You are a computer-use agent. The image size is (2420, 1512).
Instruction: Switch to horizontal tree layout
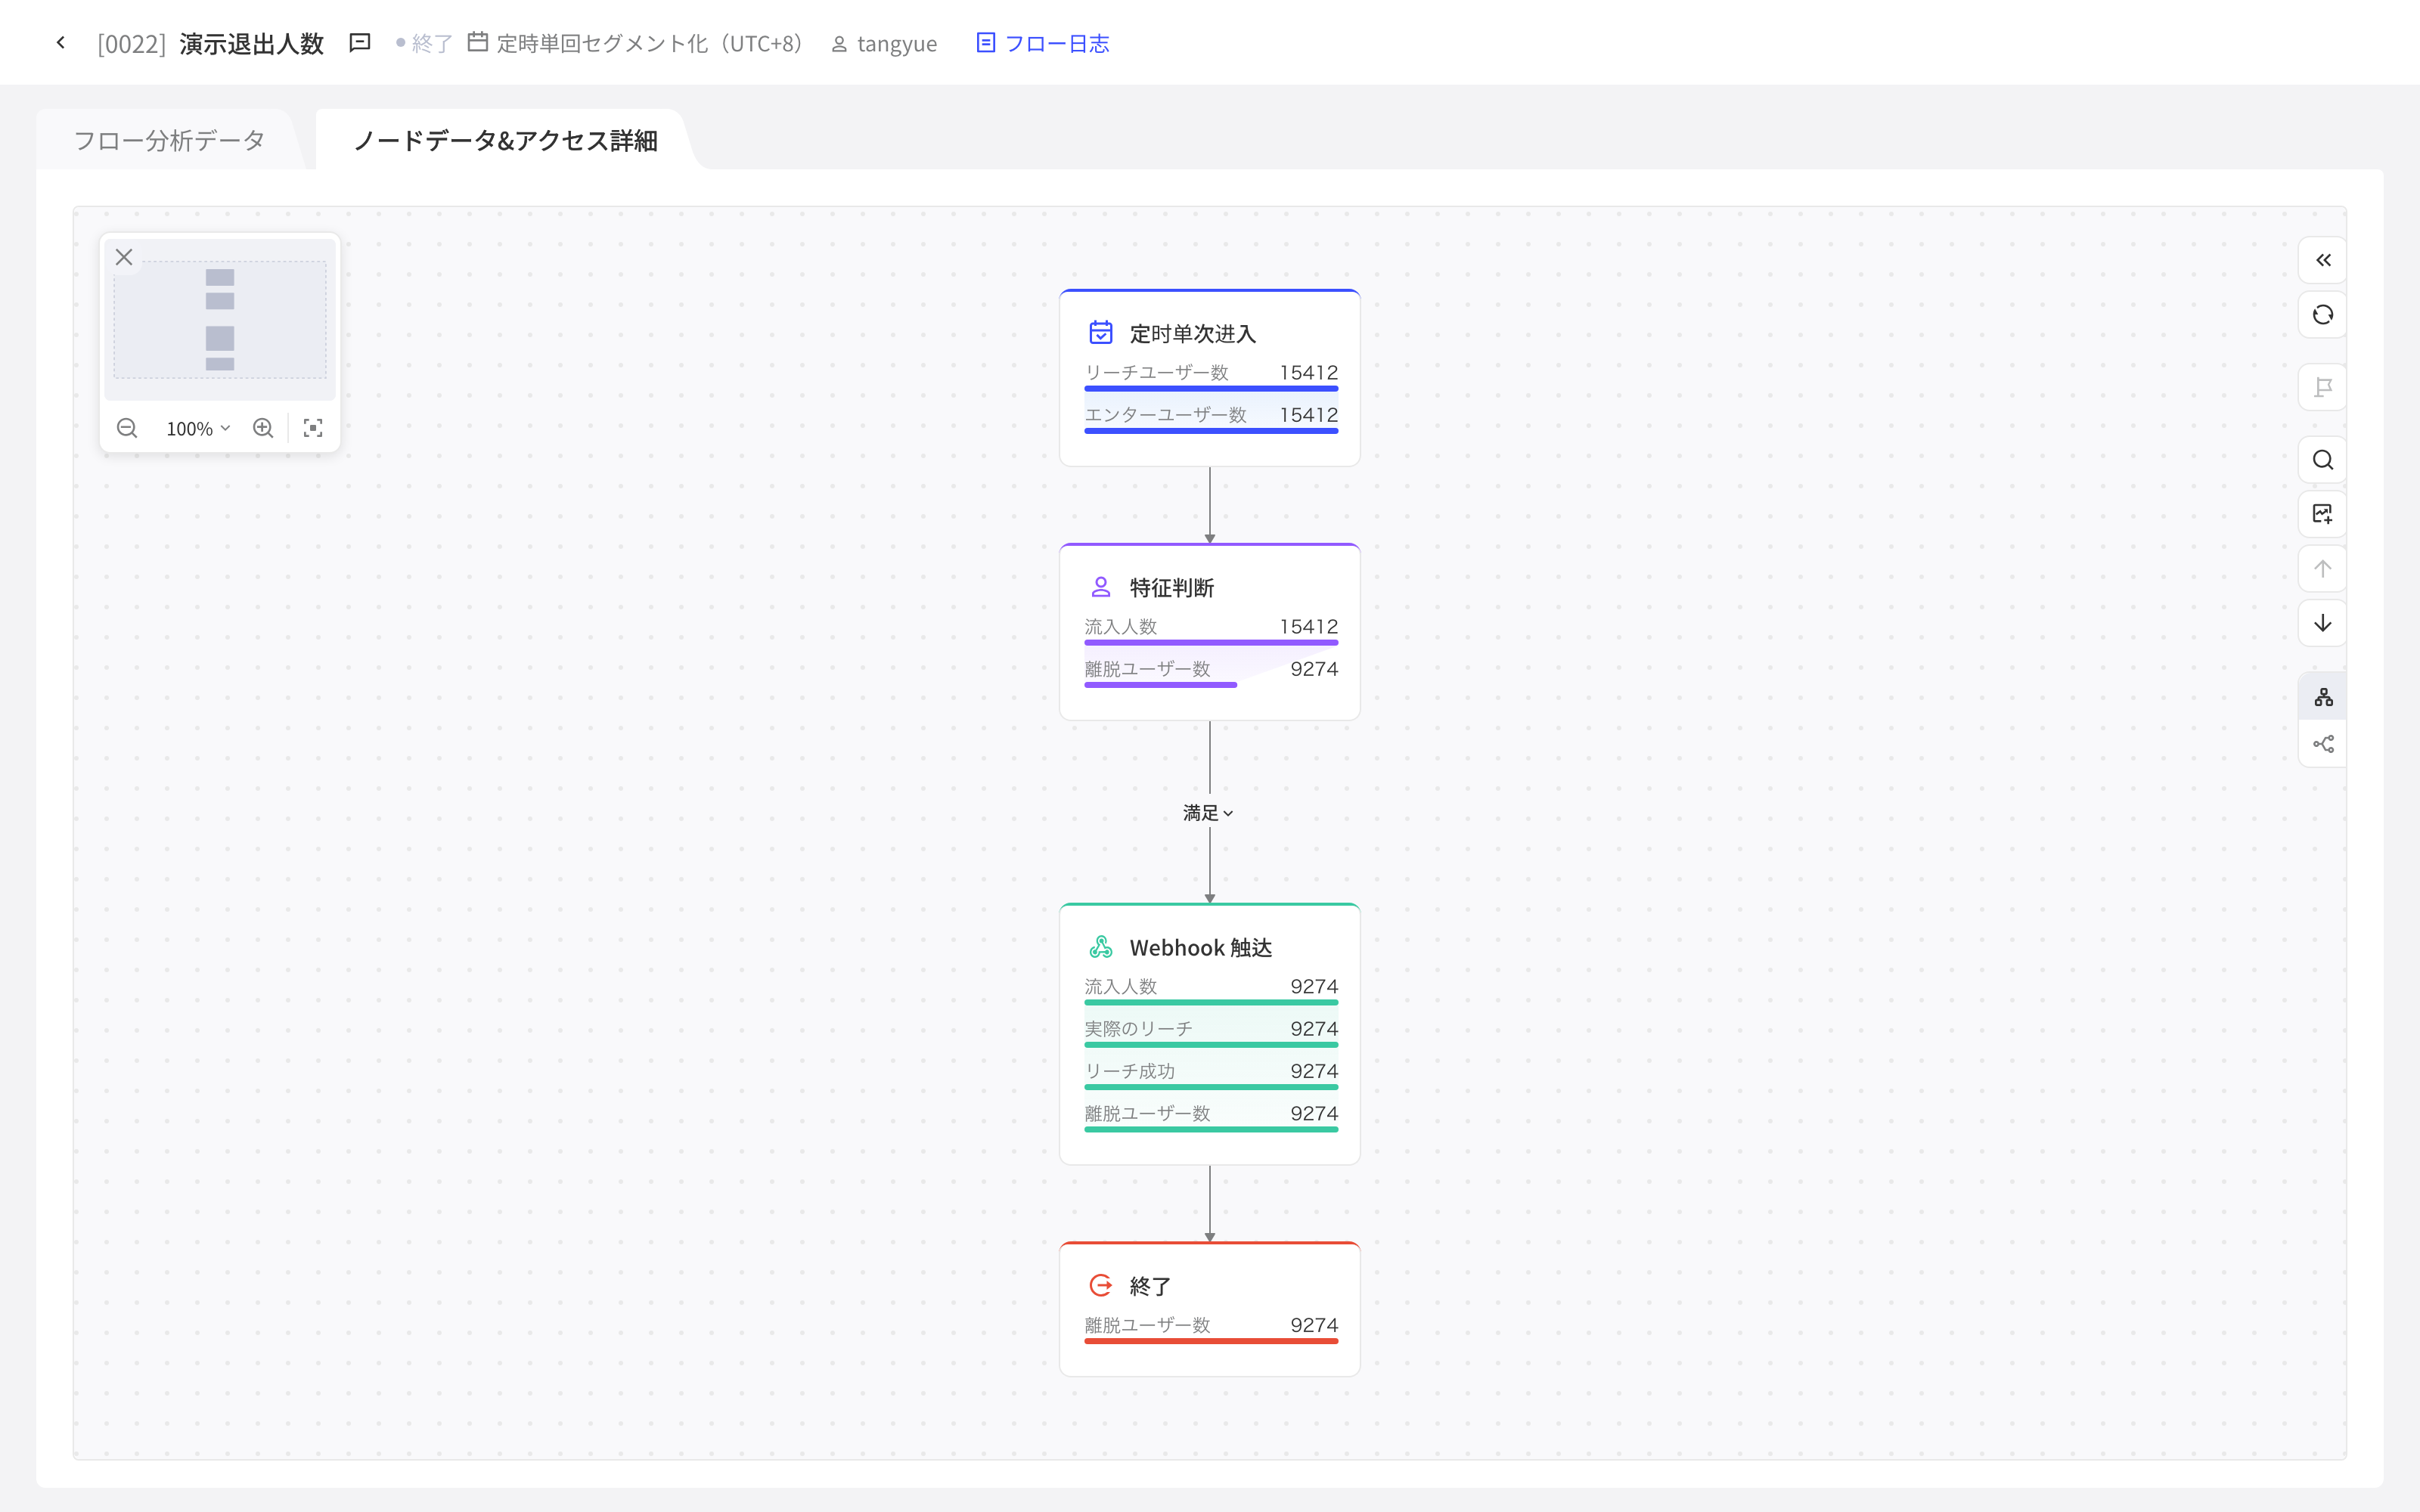point(2322,744)
